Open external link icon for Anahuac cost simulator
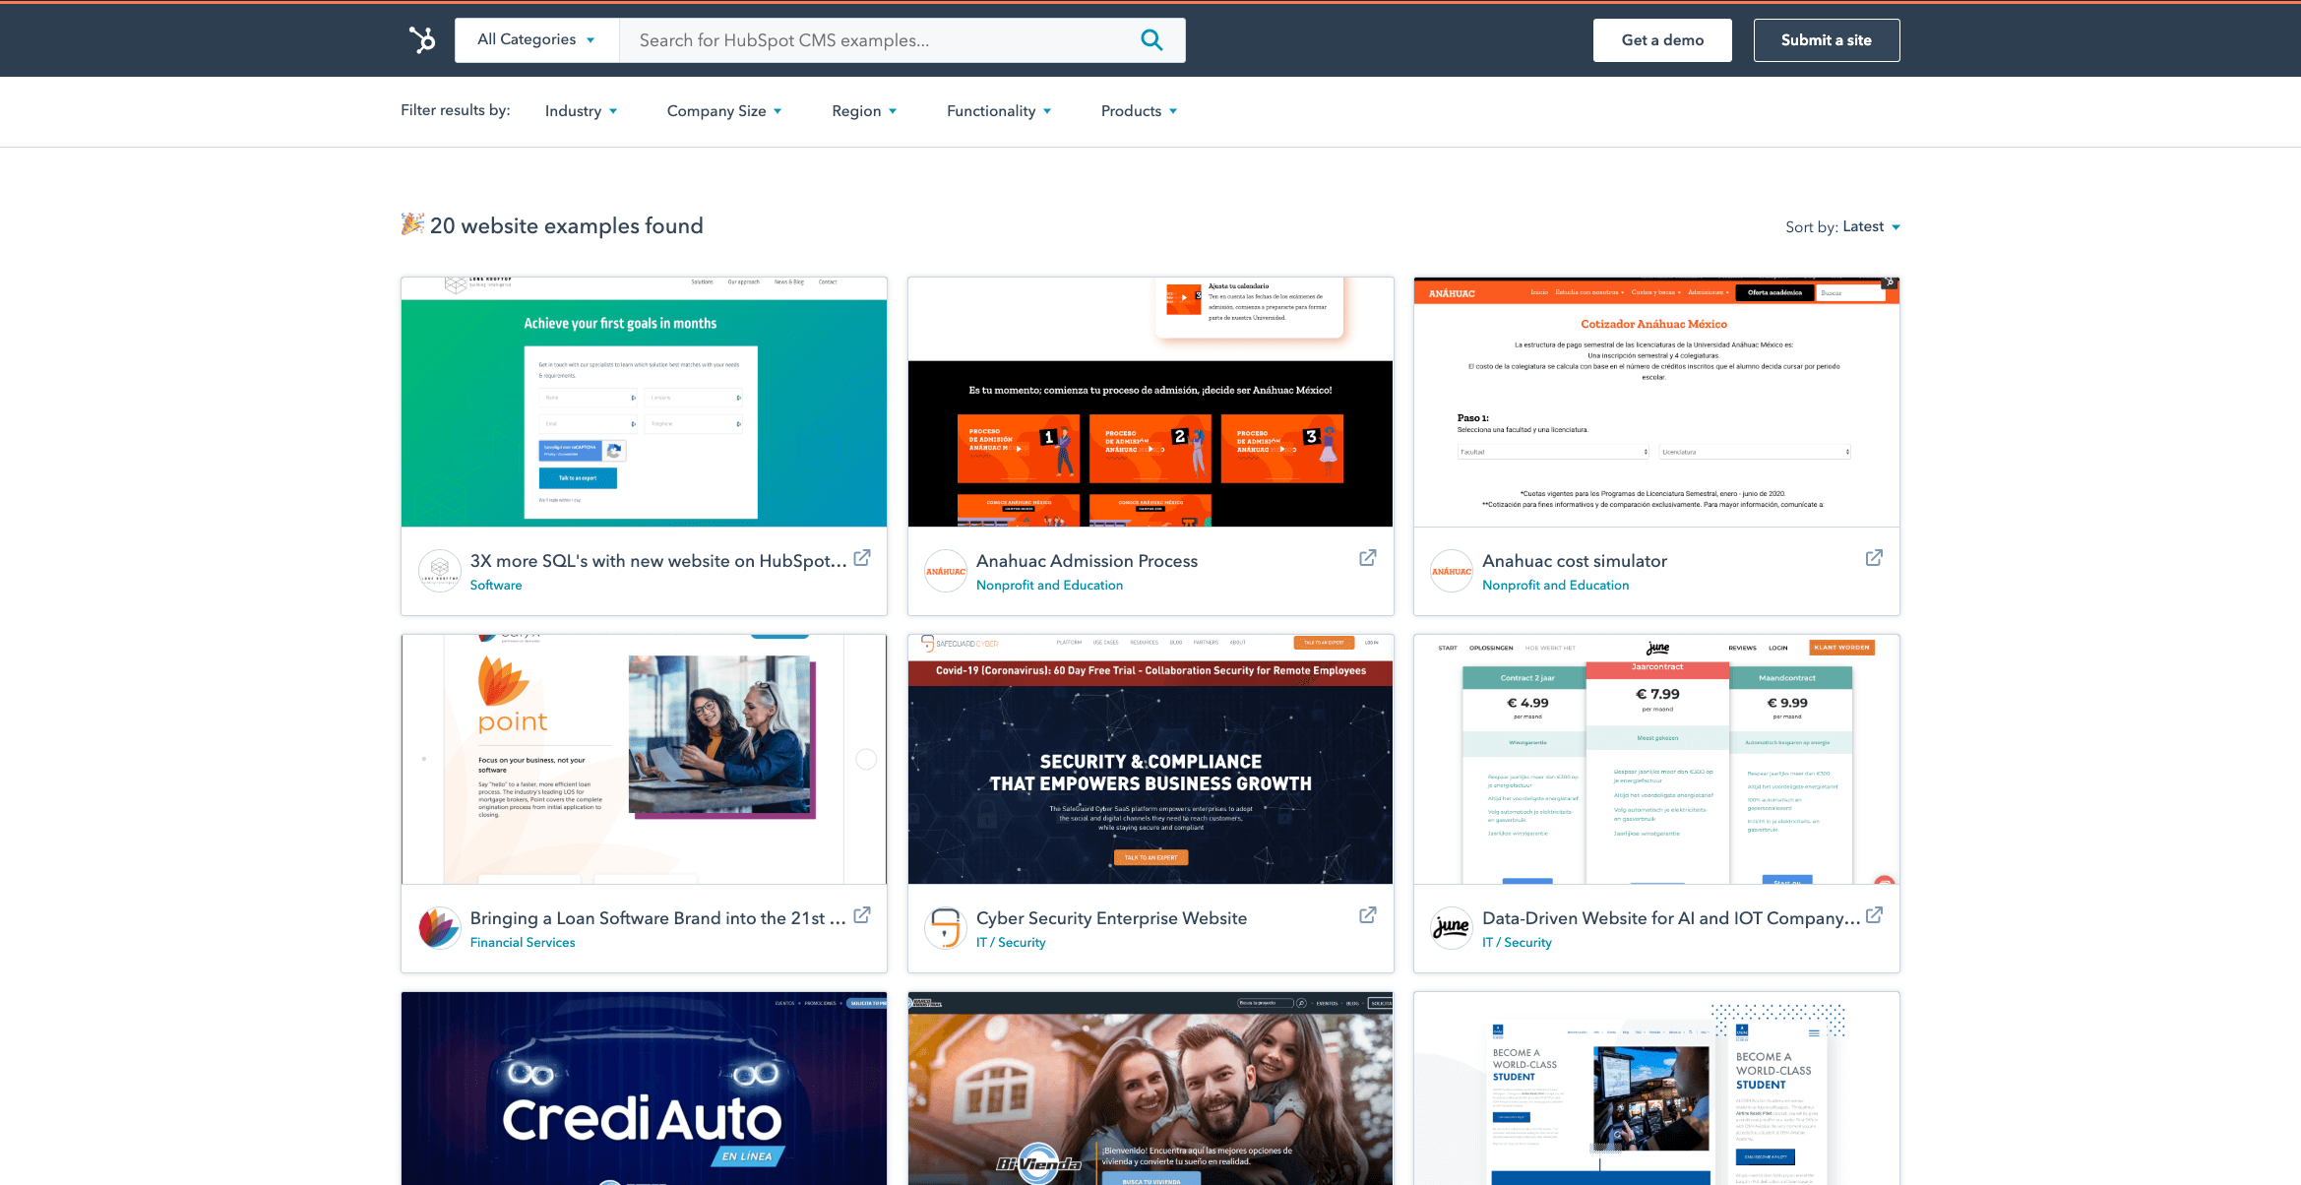The width and height of the screenshot is (2301, 1185). coord(1874,558)
